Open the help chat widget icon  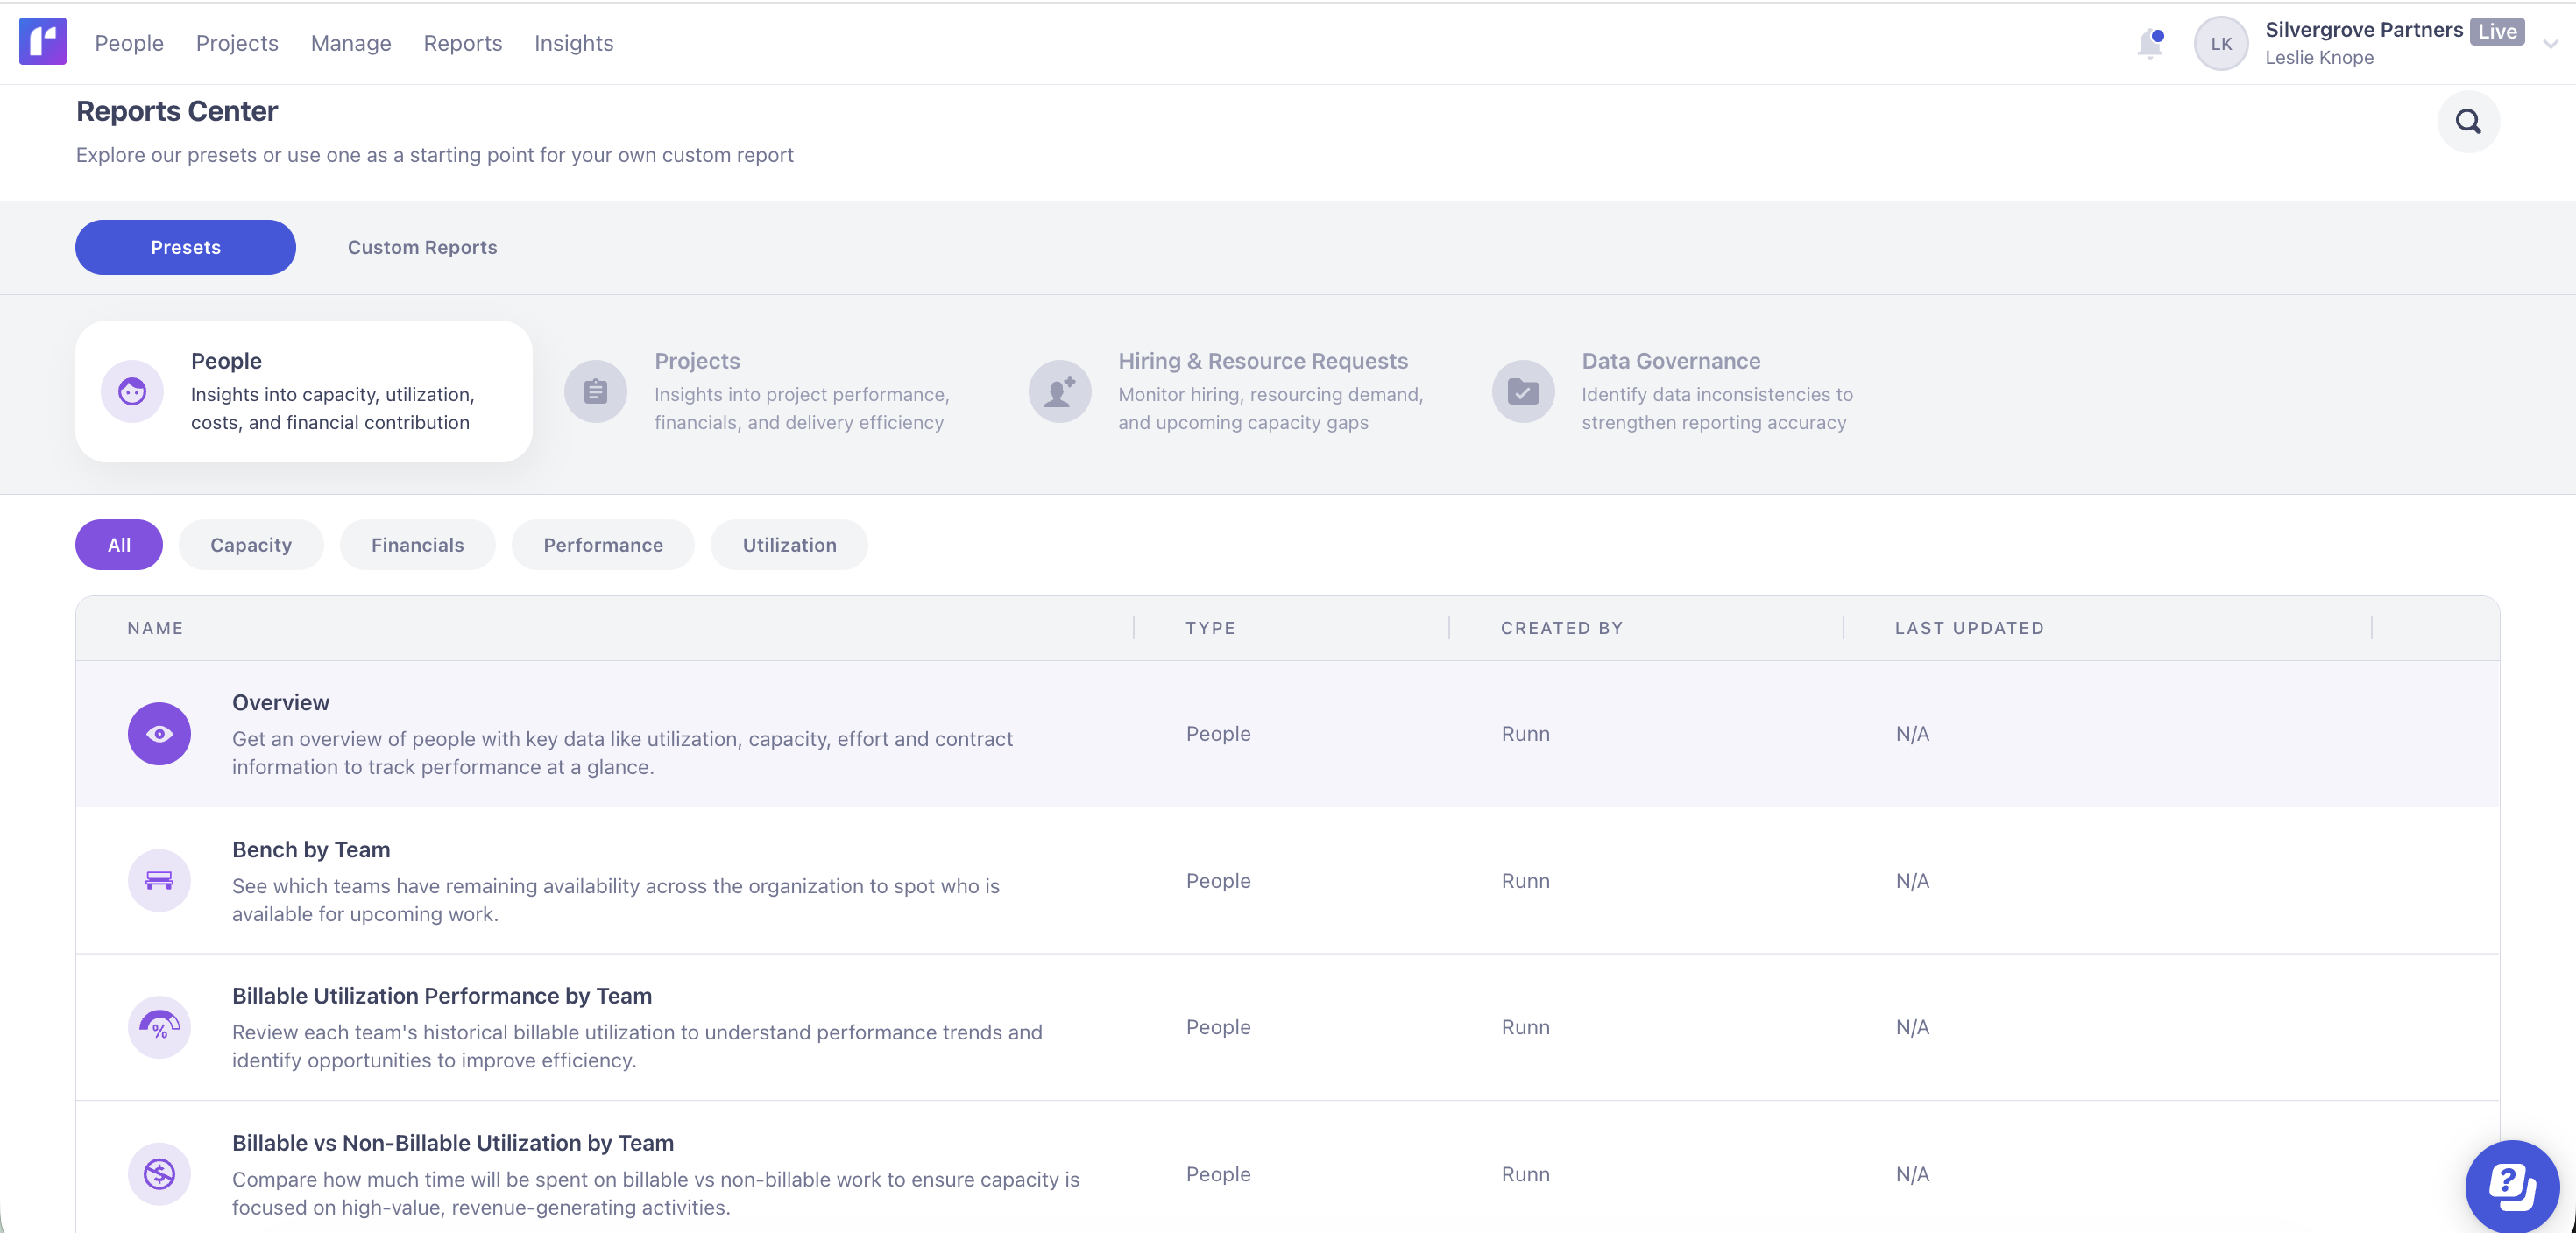click(x=2511, y=1187)
